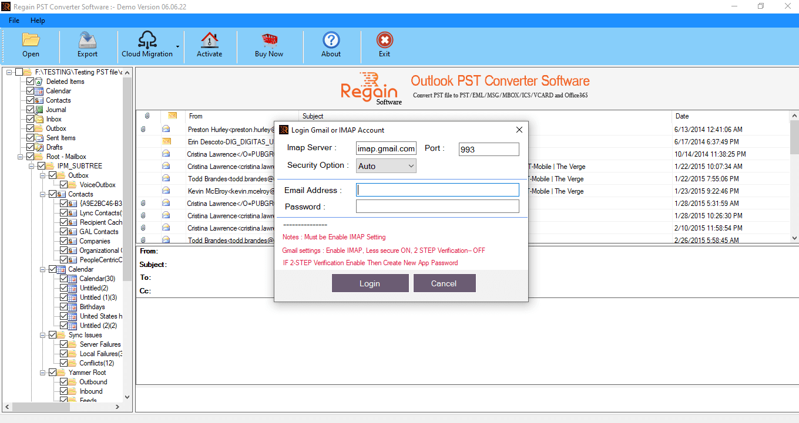Toggle the GAL Contacts checkbox

tap(63, 232)
